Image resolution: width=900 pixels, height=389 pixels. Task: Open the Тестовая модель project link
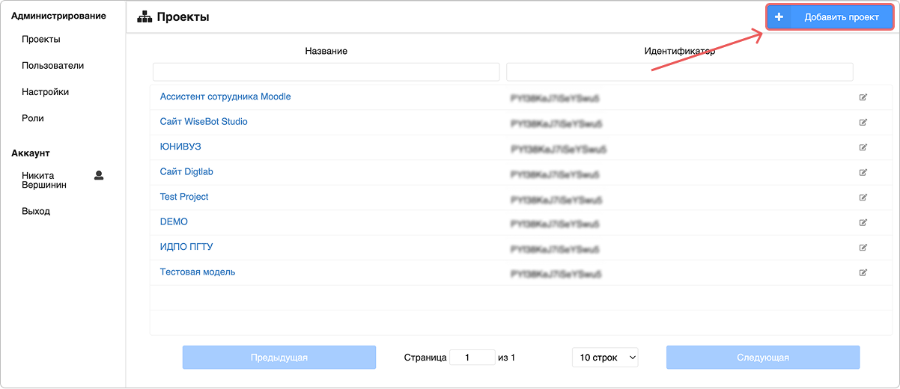point(198,272)
